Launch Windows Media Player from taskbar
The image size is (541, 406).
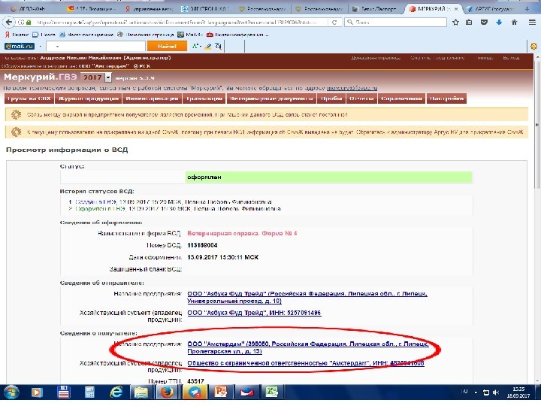37,392
